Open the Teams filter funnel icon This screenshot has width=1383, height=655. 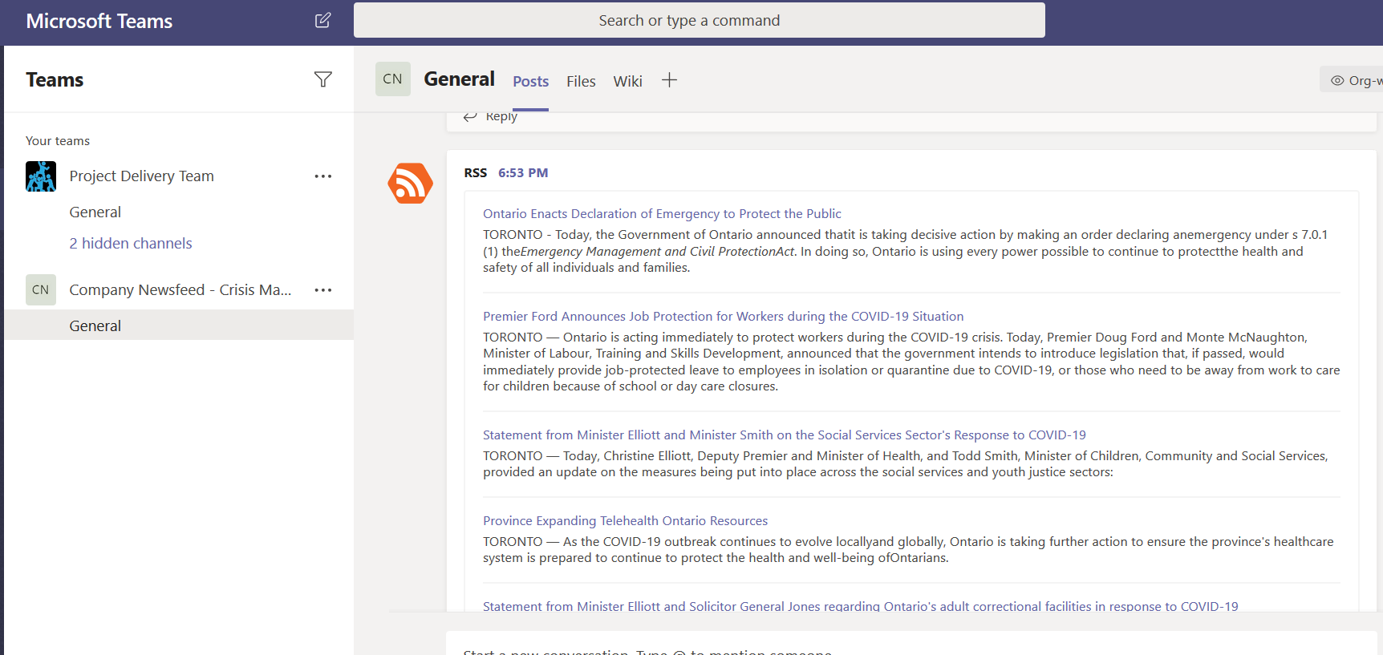click(322, 79)
